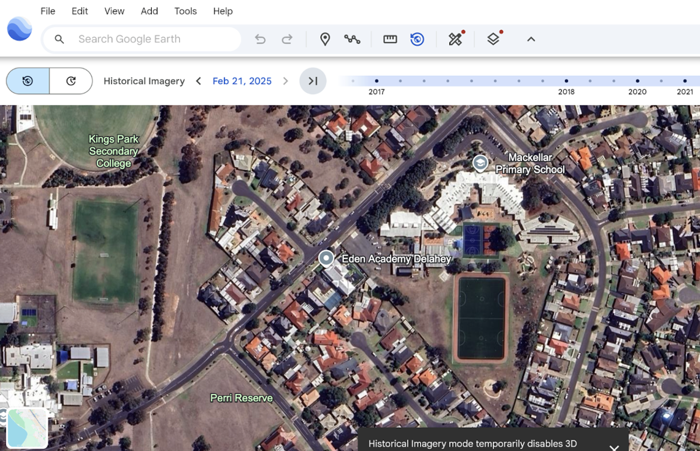700x451 pixels.
Task: Add a placemark with the pin icon
Action: [x=325, y=39]
